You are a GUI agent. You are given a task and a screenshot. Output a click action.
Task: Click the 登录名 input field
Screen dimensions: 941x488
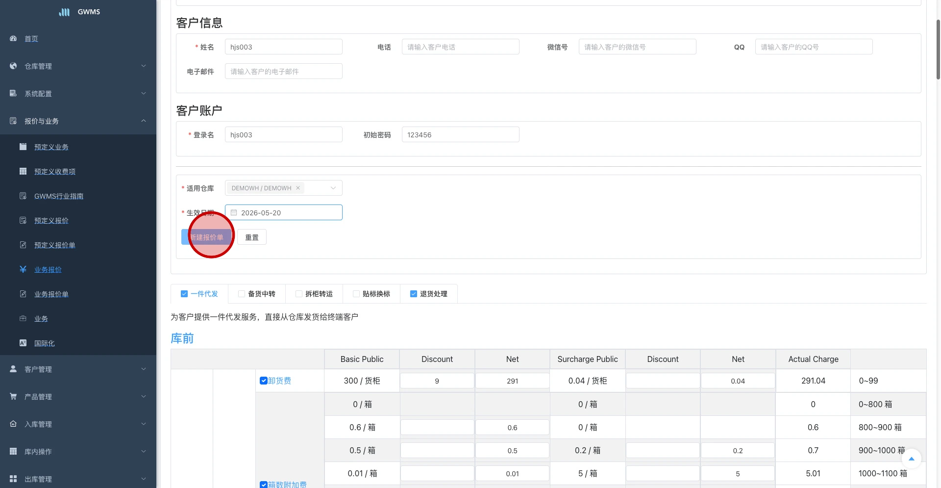(284, 134)
